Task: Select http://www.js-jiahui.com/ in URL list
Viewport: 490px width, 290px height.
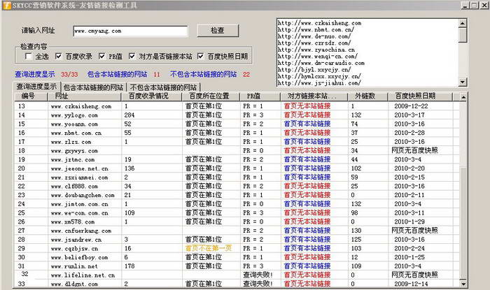Action: click(x=319, y=83)
